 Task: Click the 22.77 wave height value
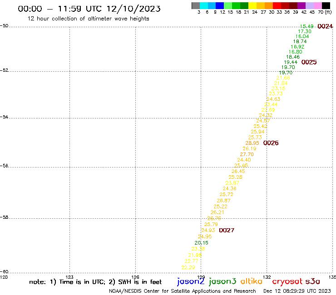point(191,261)
